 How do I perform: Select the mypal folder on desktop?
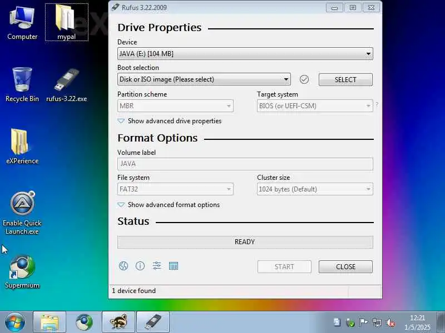point(66,23)
